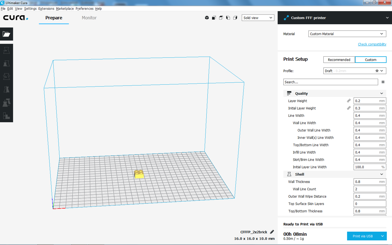This screenshot has height=245, width=392.
Task: Edit the Skirt/Brim Line Width field
Action: (x=370, y=160)
